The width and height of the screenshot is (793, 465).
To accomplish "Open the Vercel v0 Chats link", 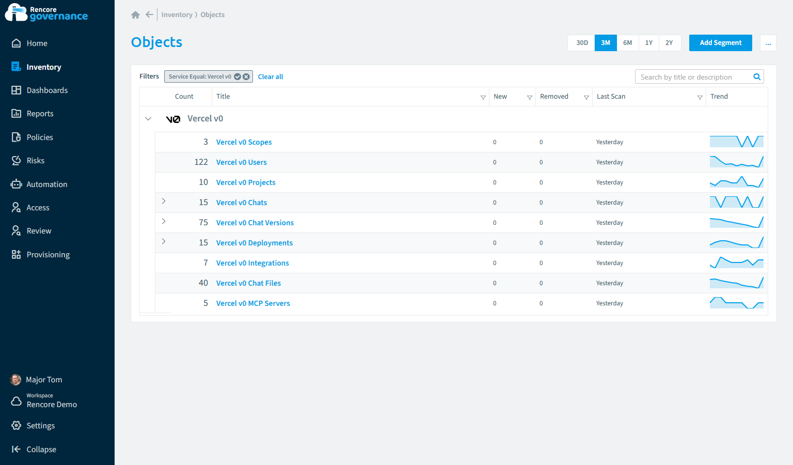I will [x=242, y=203].
